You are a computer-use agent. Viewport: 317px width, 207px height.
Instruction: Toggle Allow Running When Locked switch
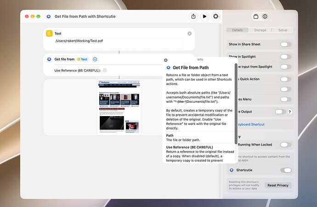(x=286, y=145)
